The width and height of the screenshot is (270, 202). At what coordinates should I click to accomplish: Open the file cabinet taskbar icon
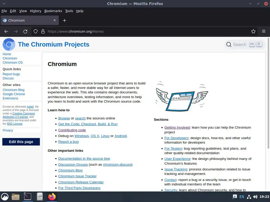[x=40, y=197]
